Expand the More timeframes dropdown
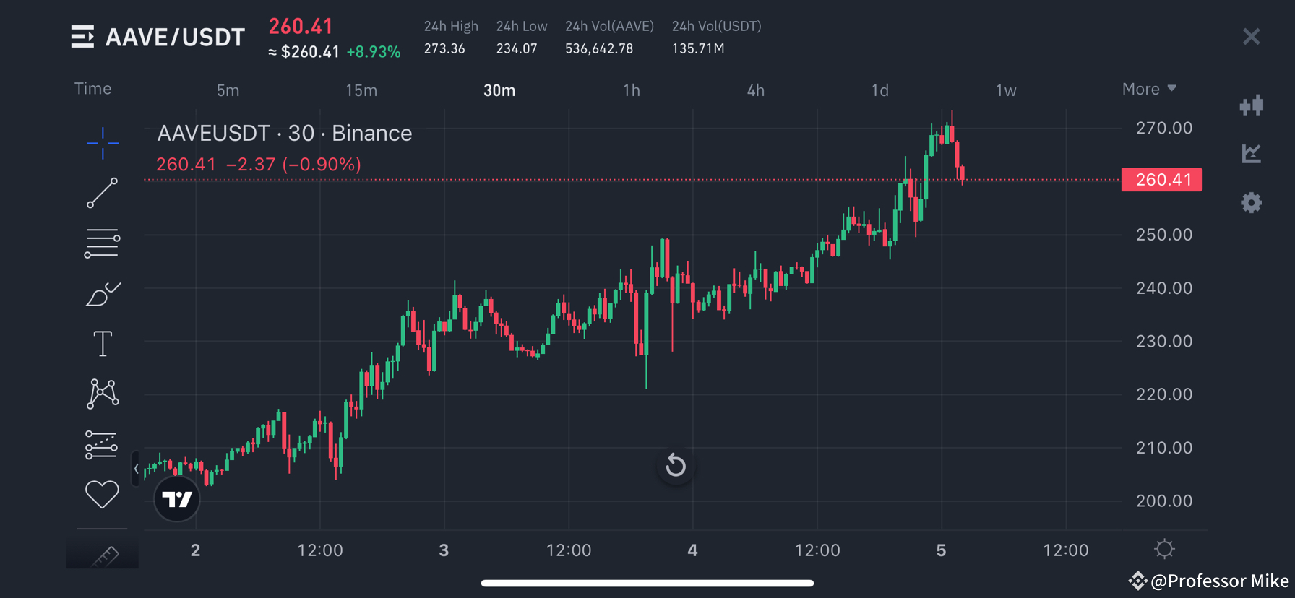This screenshot has height=598, width=1295. (x=1148, y=89)
